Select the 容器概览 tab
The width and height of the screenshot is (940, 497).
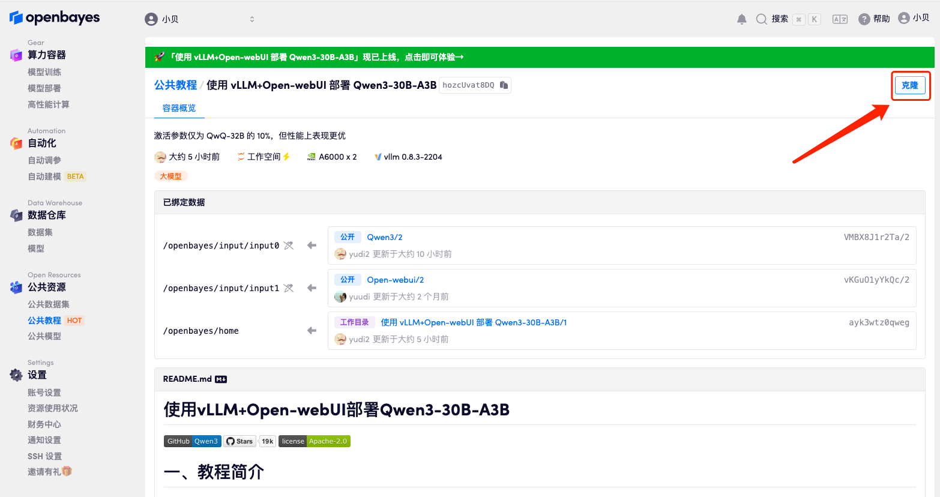click(179, 108)
